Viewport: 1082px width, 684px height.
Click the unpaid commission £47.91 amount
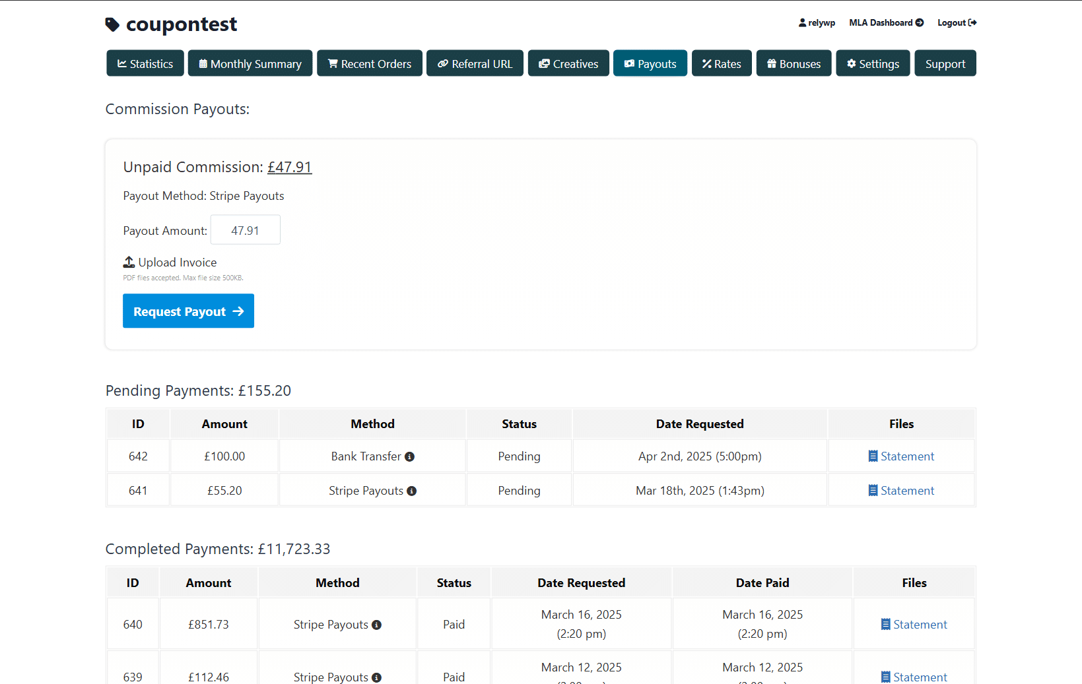pyautogui.click(x=289, y=167)
